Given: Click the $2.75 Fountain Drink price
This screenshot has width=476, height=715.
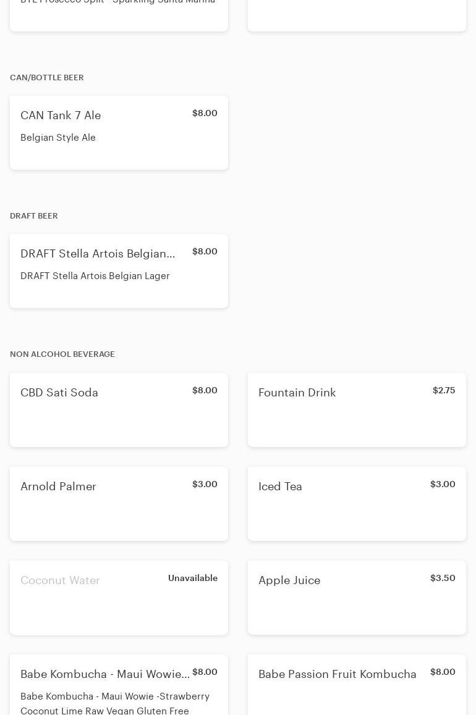Looking at the screenshot, I should 444,390.
